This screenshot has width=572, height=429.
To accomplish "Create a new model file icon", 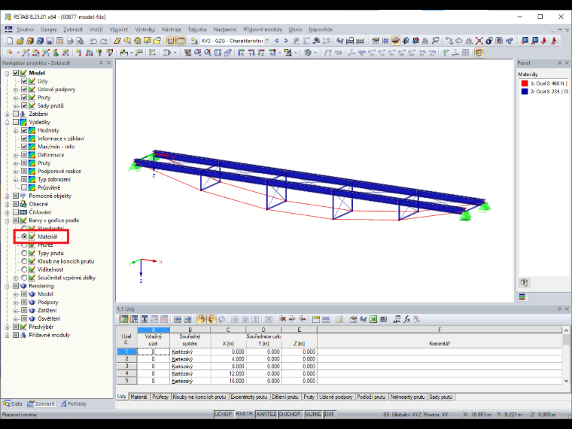I will coord(10,41).
